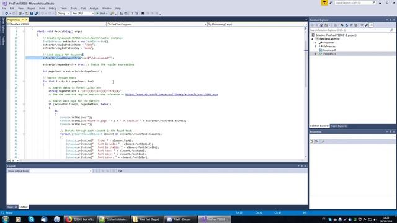Open the Discord taskbar window
The width and height of the screenshot is (397, 223).
[x=181, y=219]
